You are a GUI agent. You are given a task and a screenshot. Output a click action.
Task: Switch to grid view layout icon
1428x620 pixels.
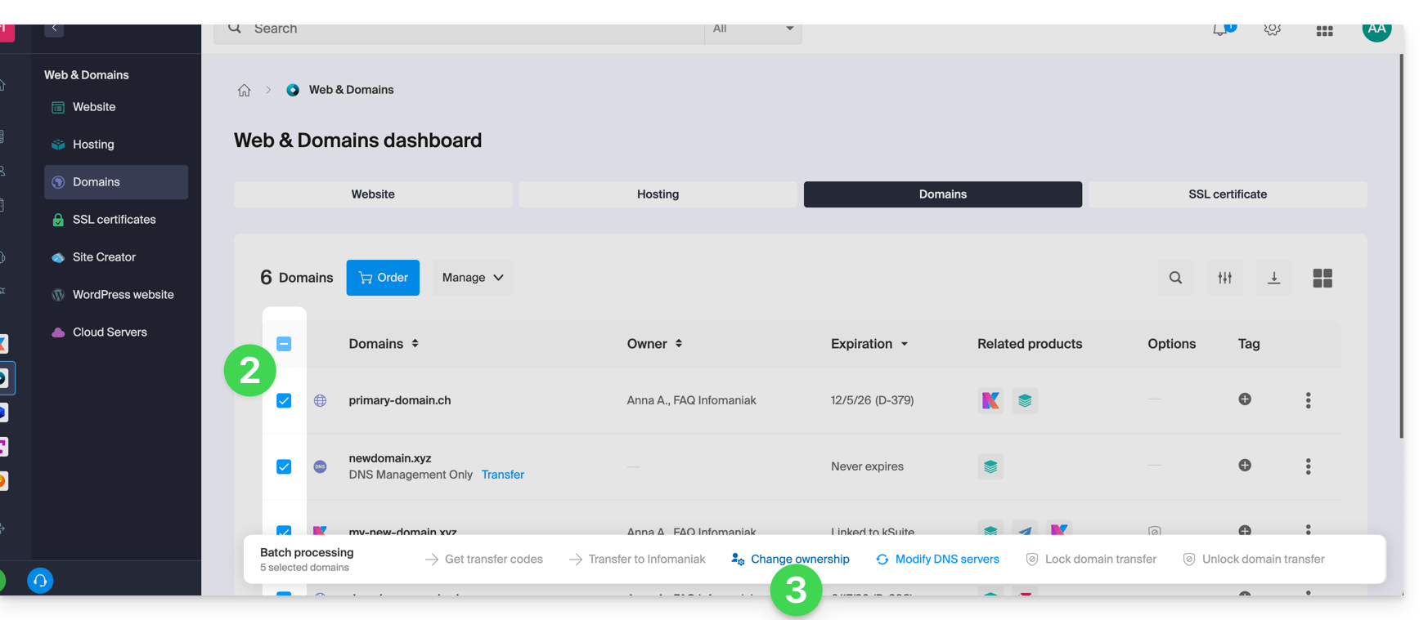pyautogui.click(x=1322, y=278)
